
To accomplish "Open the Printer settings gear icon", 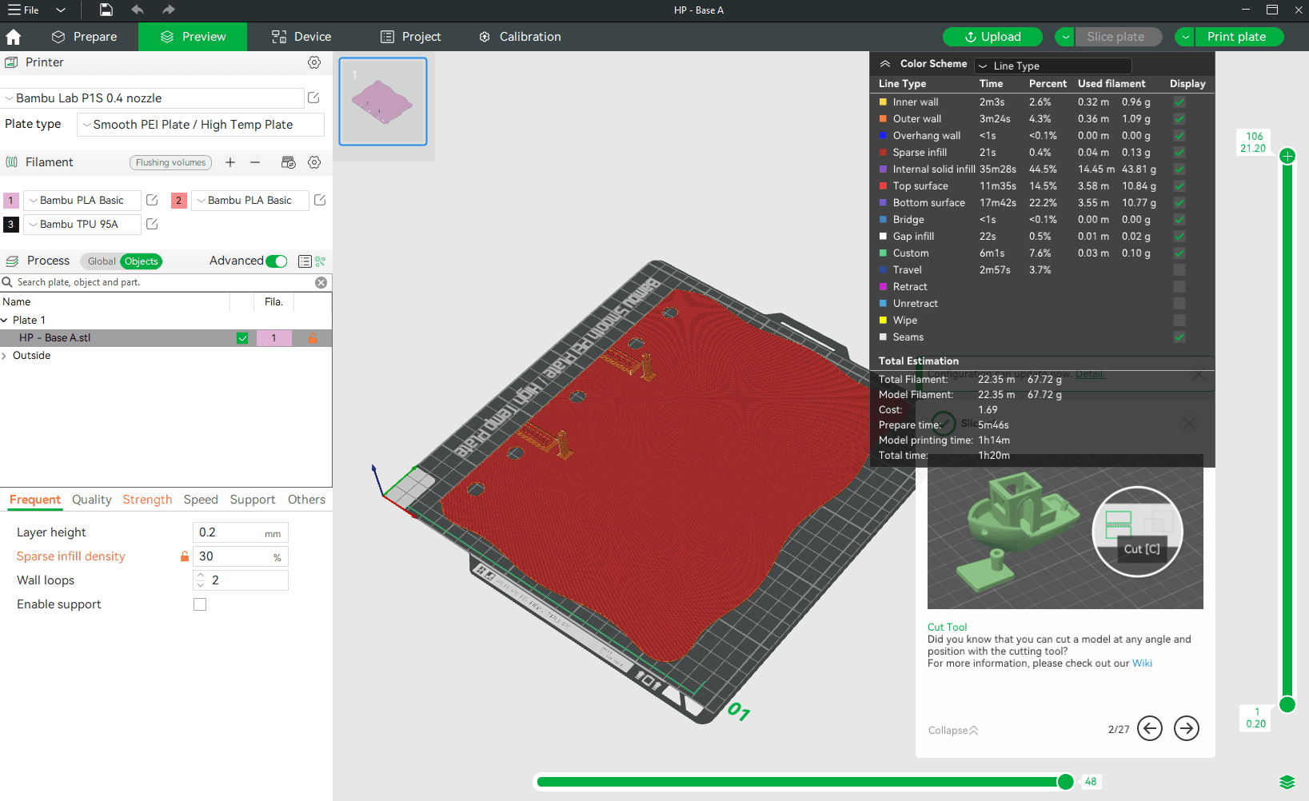I will (x=314, y=62).
